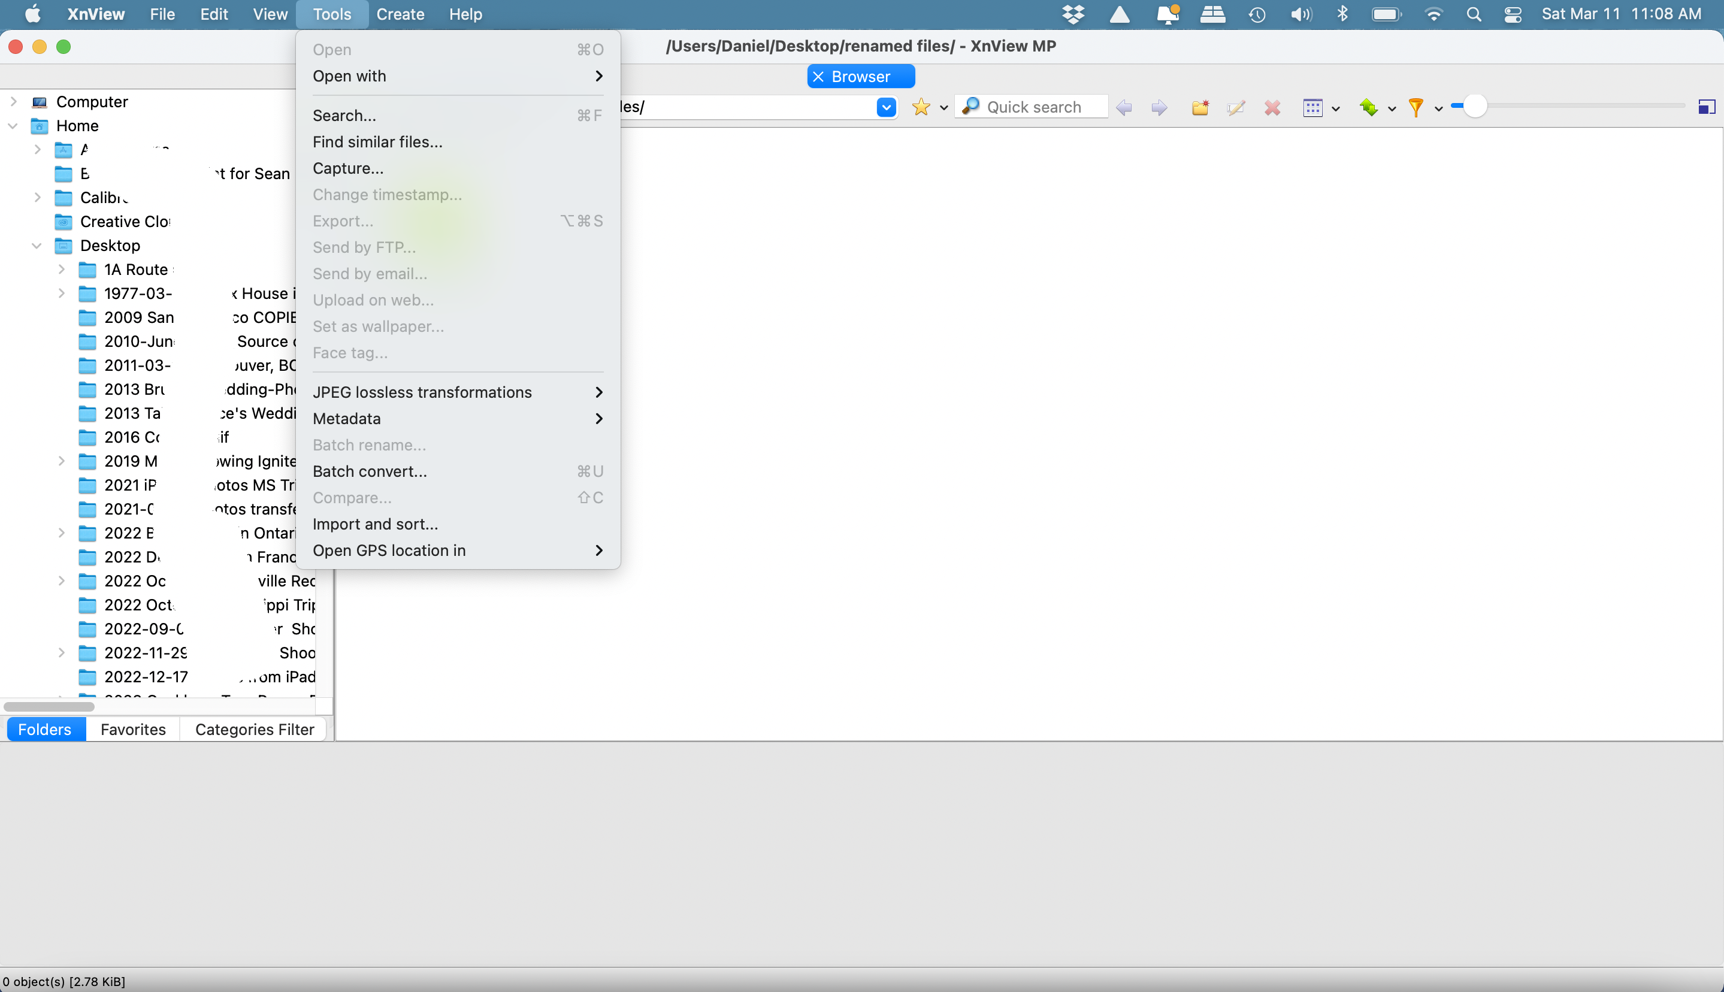Click the Favorites star icon
This screenshot has height=992, width=1724.
pos(920,107)
